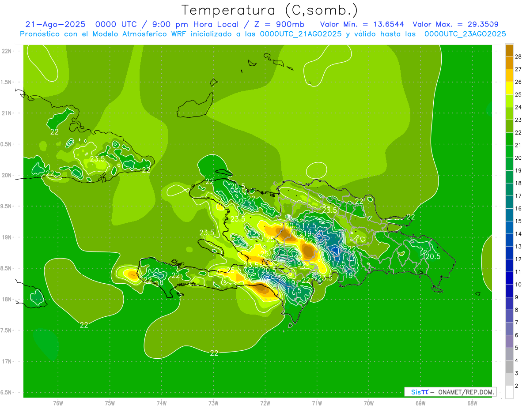Image resolution: width=530 pixels, height=409 pixels.
Task: Click the '23.5' contour label over Cuba
Action: tap(97, 159)
